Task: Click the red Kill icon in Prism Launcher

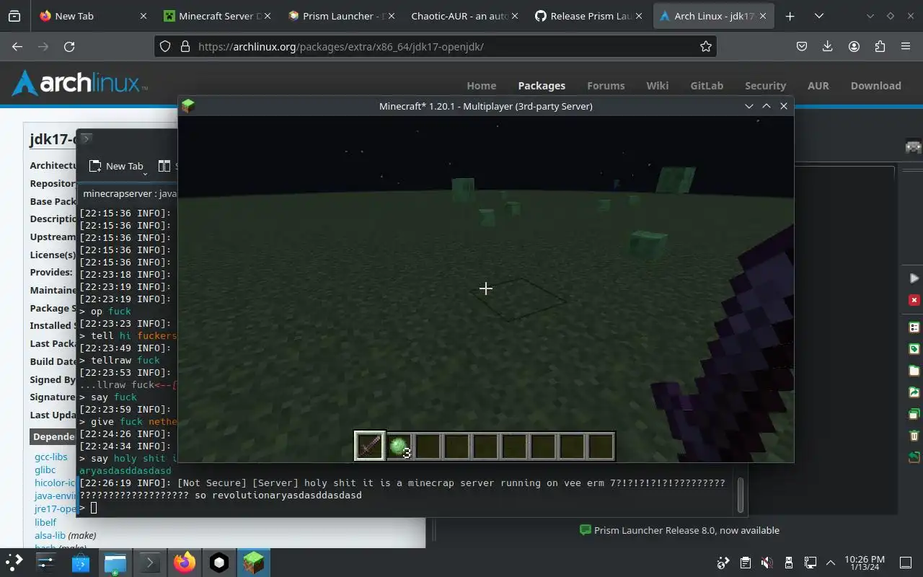Action: click(x=914, y=300)
